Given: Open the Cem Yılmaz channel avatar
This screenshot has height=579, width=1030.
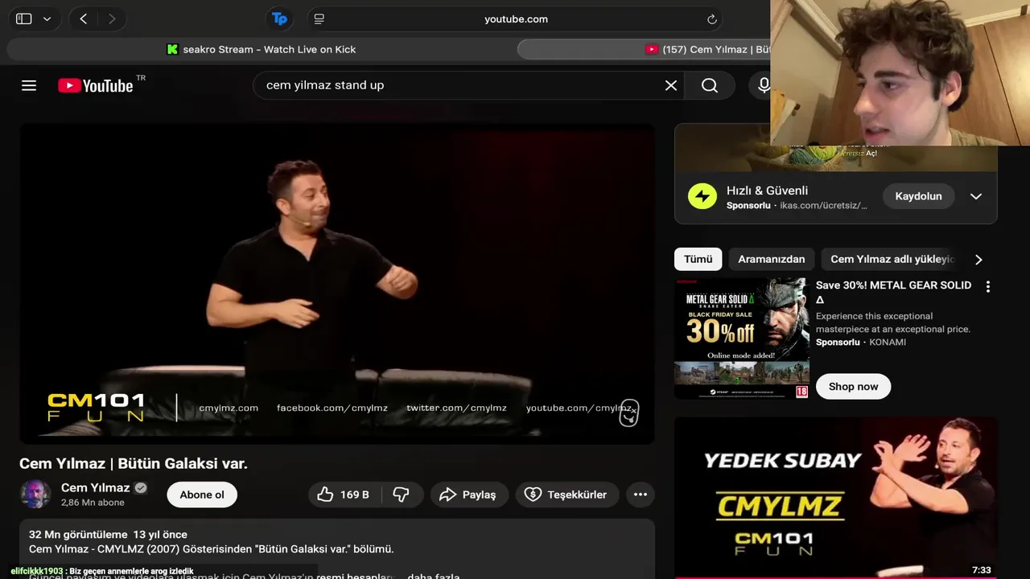Looking at the screenshot, I should tap(35, 494).
